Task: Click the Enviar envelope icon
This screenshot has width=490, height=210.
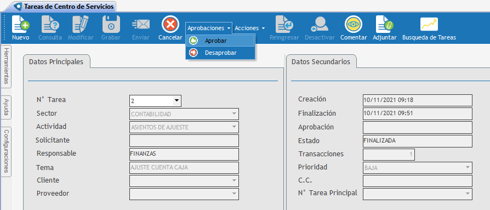Action: (141, 24)
